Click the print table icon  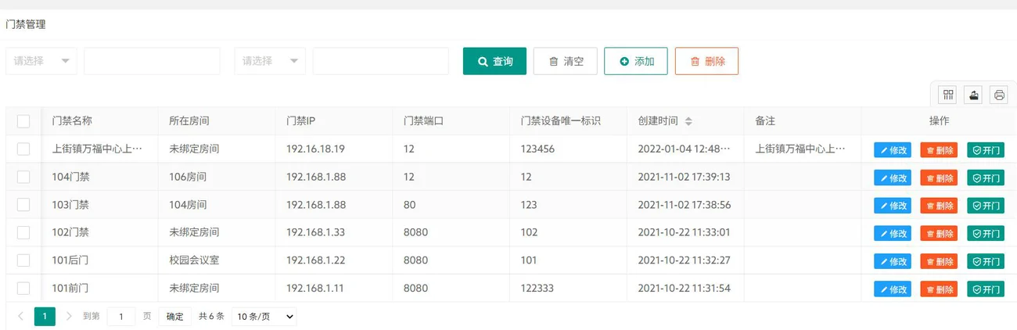pyautogui.click(x=999, y=95)
